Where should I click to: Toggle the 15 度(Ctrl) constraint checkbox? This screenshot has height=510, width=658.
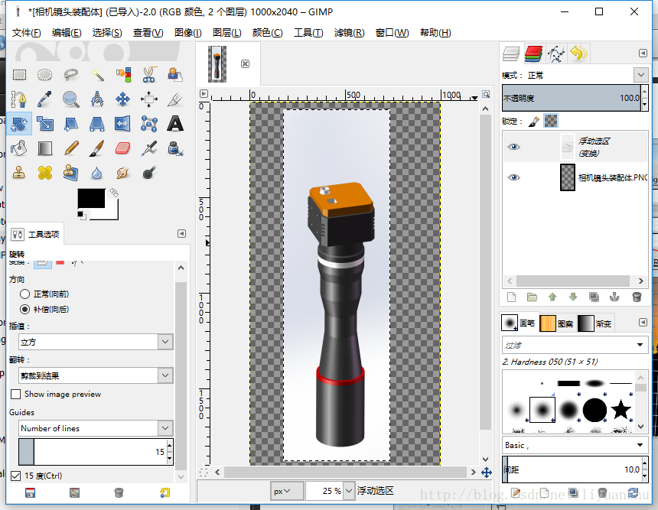point(15,476)
